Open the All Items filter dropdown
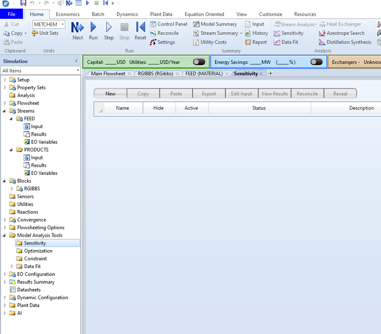Viewport: 381px width, 334px height. (78, 71)
